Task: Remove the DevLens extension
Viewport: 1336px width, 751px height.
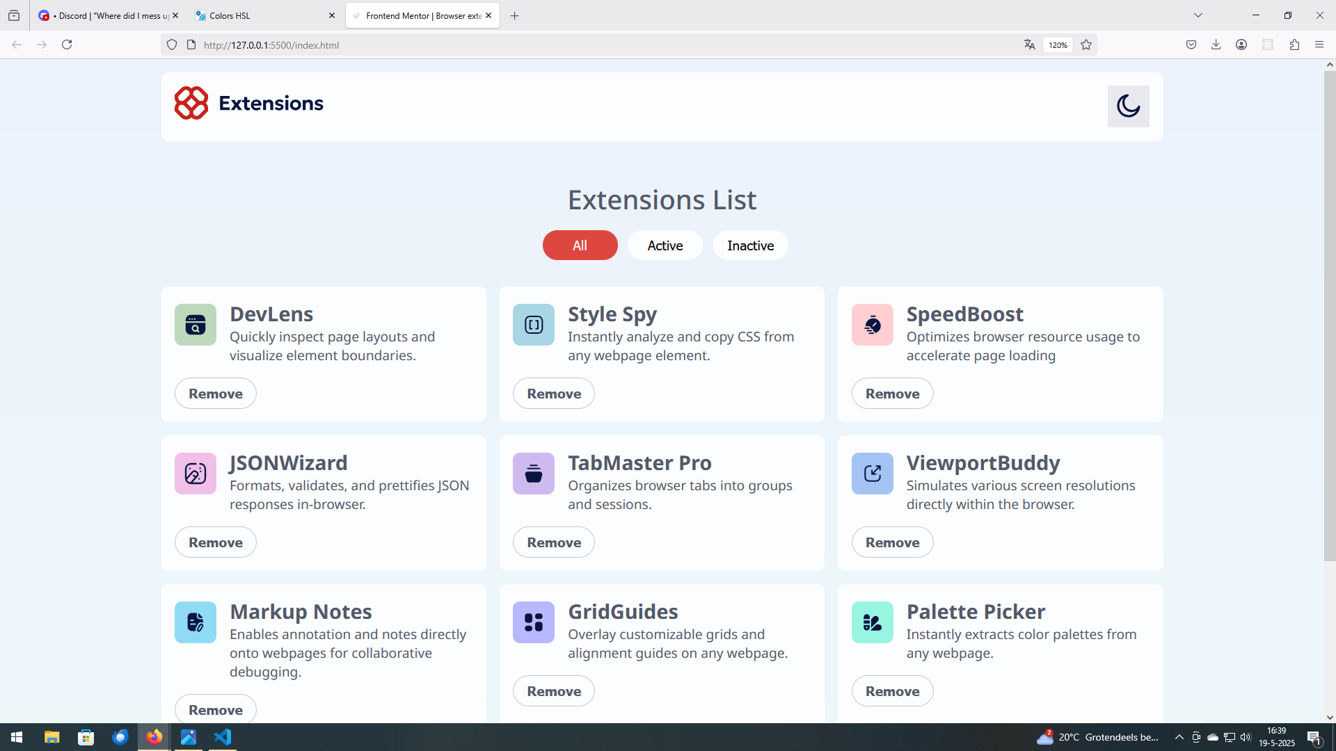Action: (x=216, y=394)
